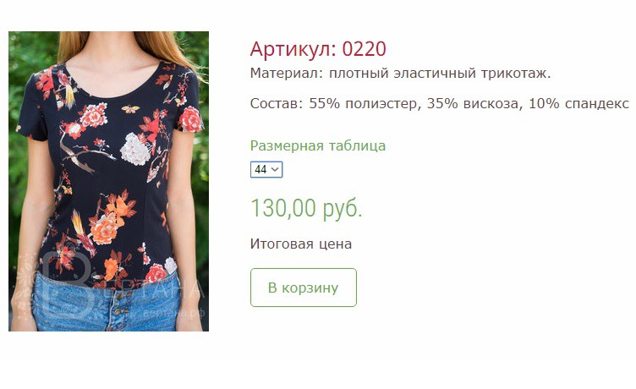Enlarge the floral blouse product photo
636x389 pixels.
tap(109, 181)
